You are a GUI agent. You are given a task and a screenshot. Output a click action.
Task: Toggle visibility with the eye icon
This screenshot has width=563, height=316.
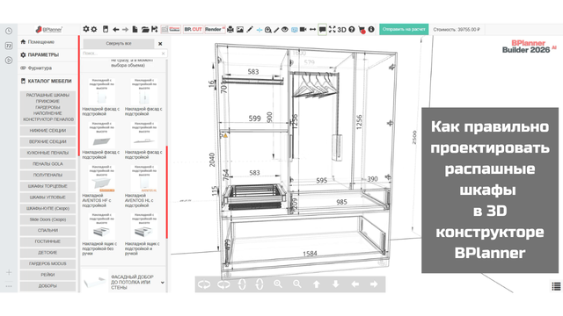[x=285, y=29]
